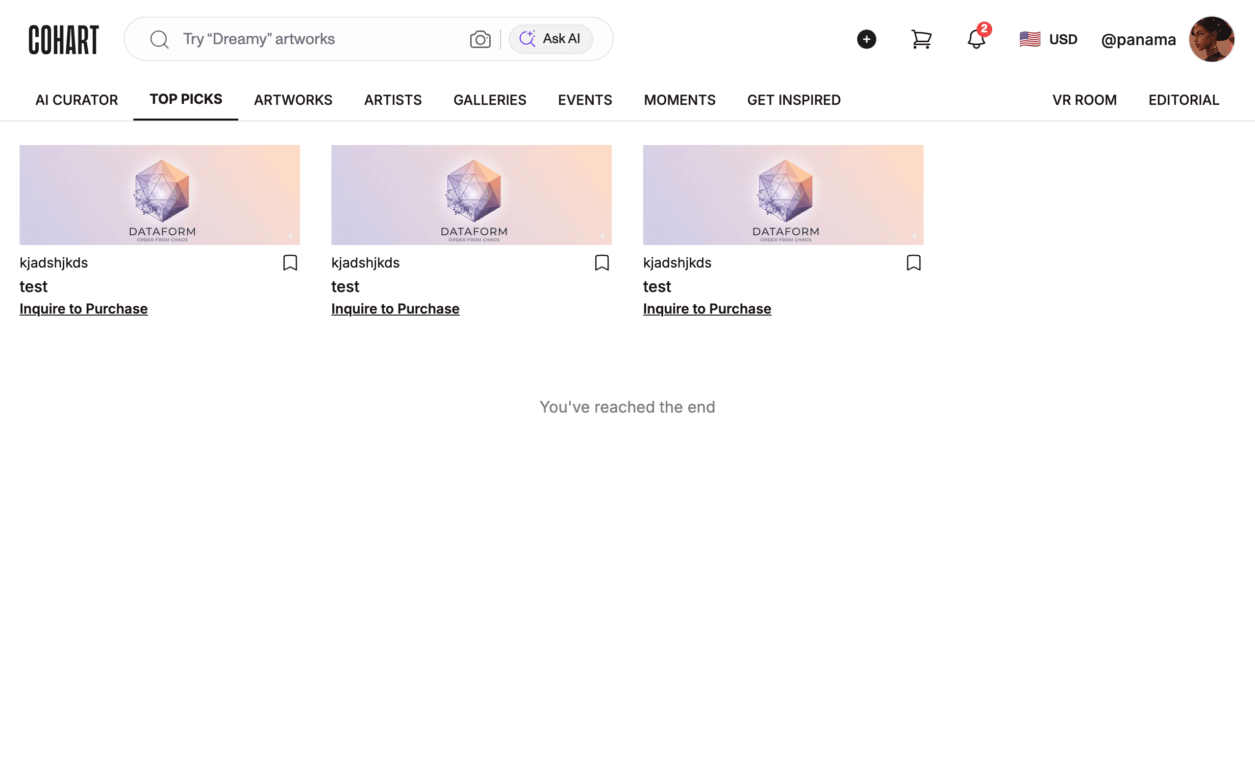Bookmark the third artwork card

(x=913, y=263)
